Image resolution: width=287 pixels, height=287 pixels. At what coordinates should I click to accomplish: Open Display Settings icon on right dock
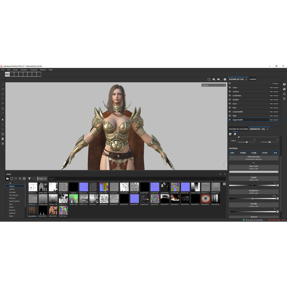tap(284, 85)
